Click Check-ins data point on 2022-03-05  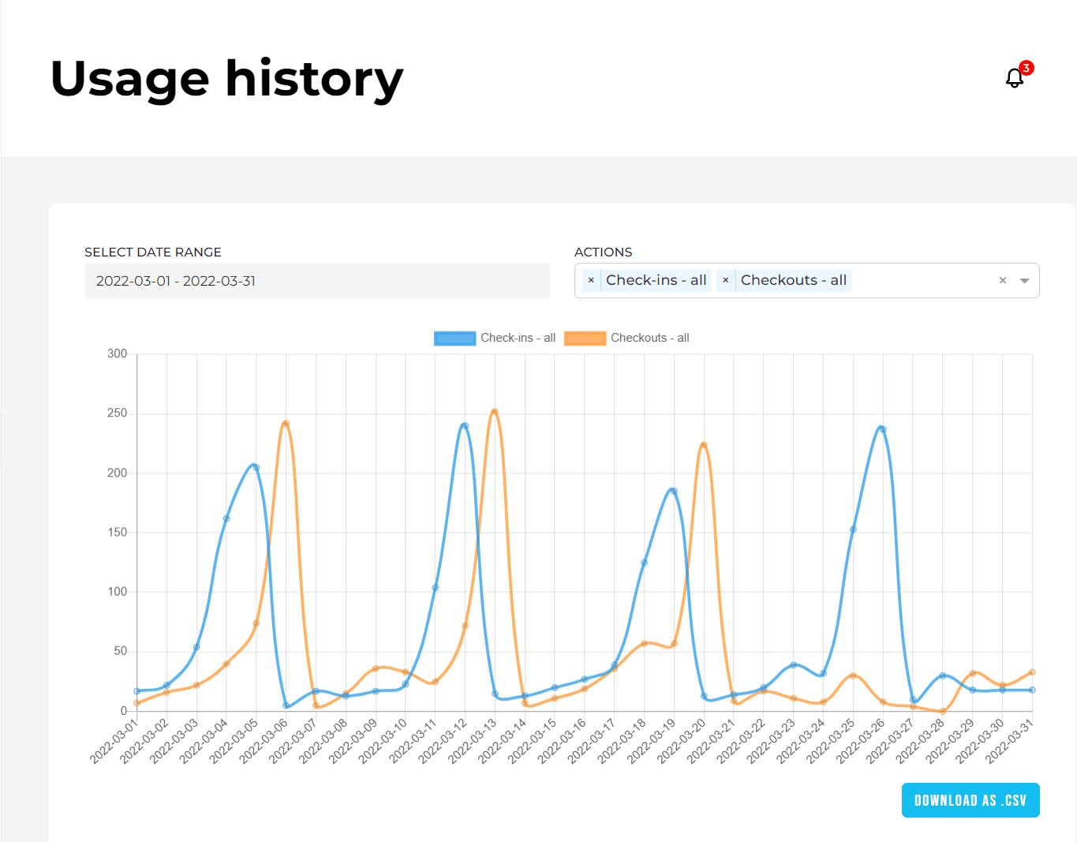256,467
